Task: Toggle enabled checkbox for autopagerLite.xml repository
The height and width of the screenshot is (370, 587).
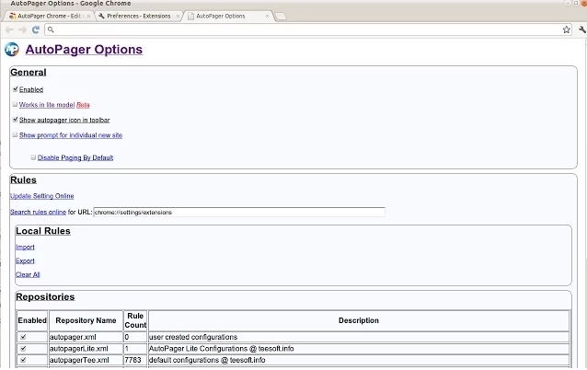Action: tap(23, 348)
